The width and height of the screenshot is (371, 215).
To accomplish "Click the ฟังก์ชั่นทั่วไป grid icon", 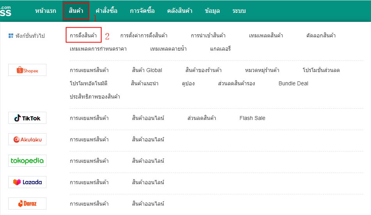I will coord(11,36).
